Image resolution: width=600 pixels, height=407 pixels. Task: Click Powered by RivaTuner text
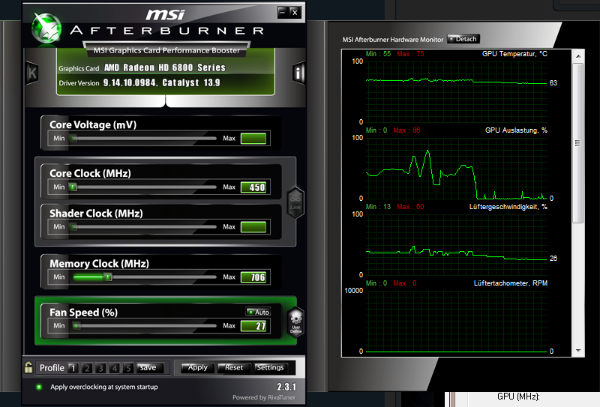pyautogui.click(x=264, y=397)
